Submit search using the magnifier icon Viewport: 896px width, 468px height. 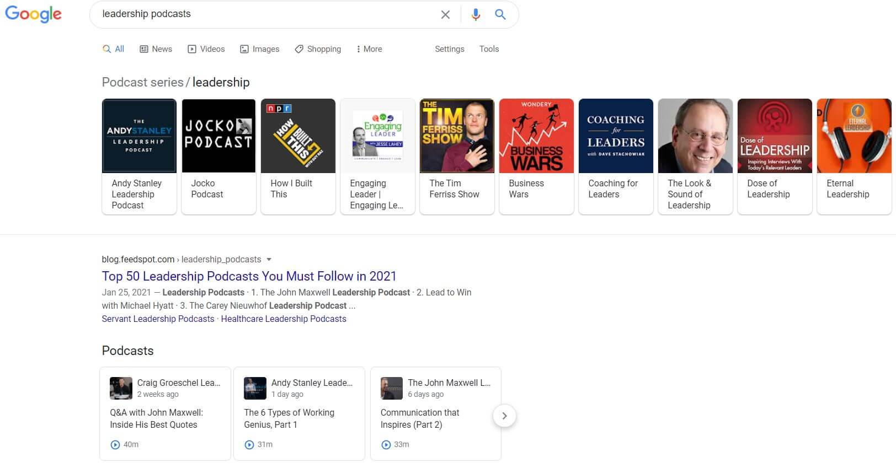tap(500, 14)
